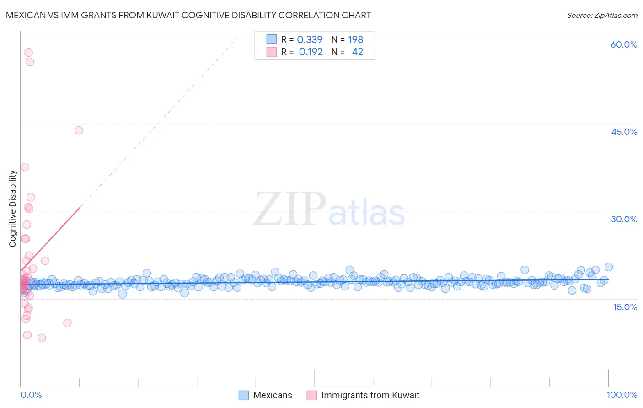Click the 100.0% x-axis label

(x=622, y=395)
